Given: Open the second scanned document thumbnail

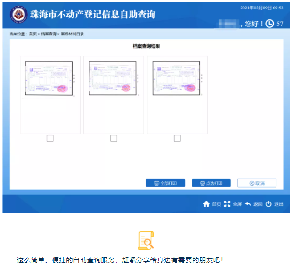Looking at the screenshot, I should tap(113, 78).
